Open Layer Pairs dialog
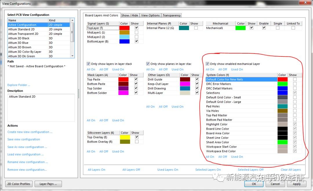Screen dimensions: 313x191 48,184
